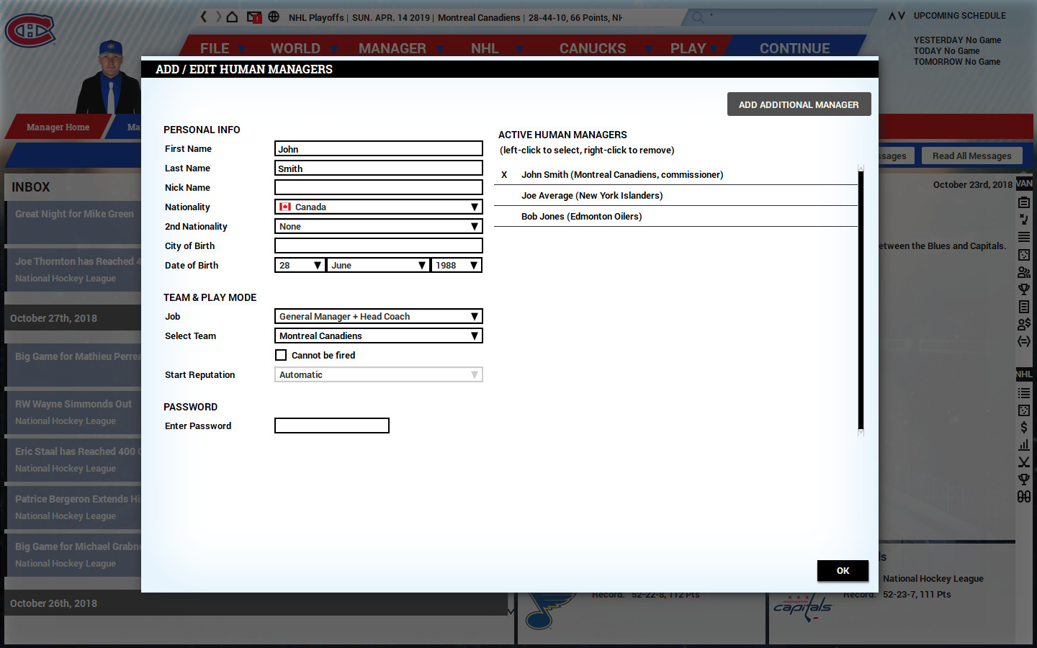Click the dollar sign icon in the NHL sidebar
This screenshot has height=648, width=1037.
pyautogui.click(x=1024, y=426)
